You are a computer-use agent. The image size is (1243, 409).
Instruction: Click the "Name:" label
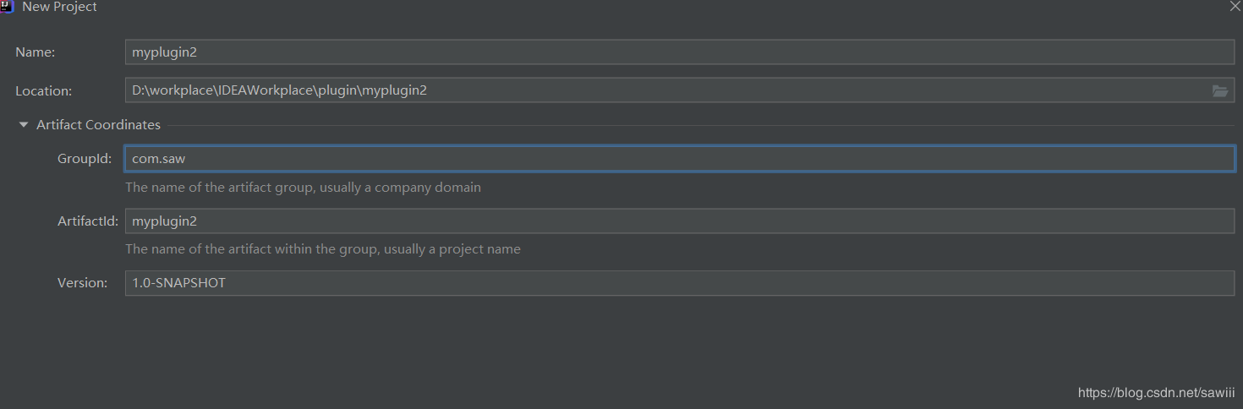pyautogui.click(x=35, y=52)
